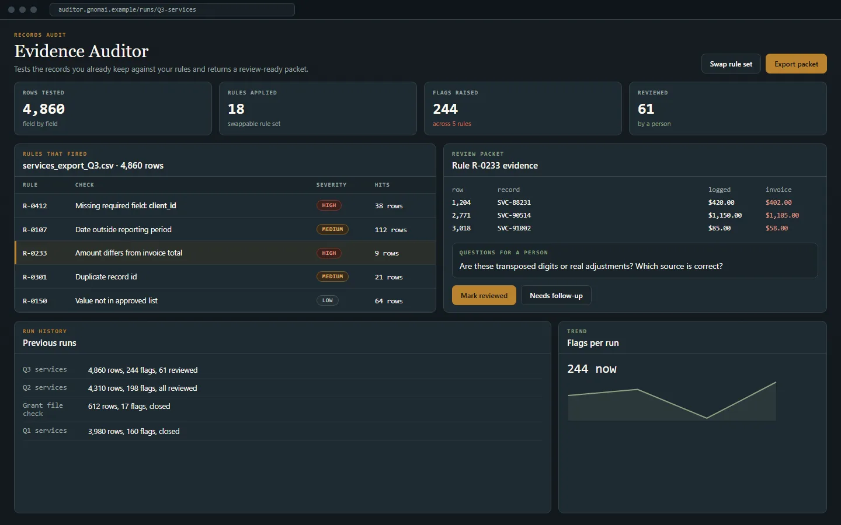This screenshot has height=525, width=841.
Task: Select evidence record SVC-91002
Action: 514,228
